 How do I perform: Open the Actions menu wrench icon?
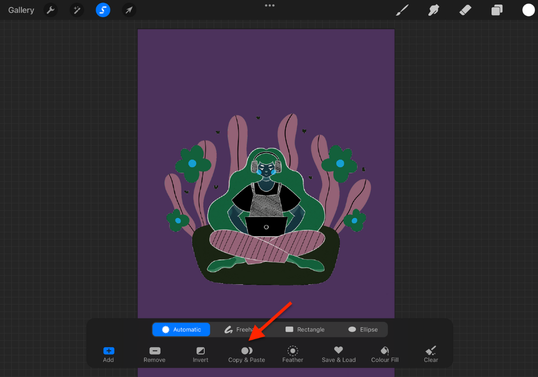[x=50, y=10]
